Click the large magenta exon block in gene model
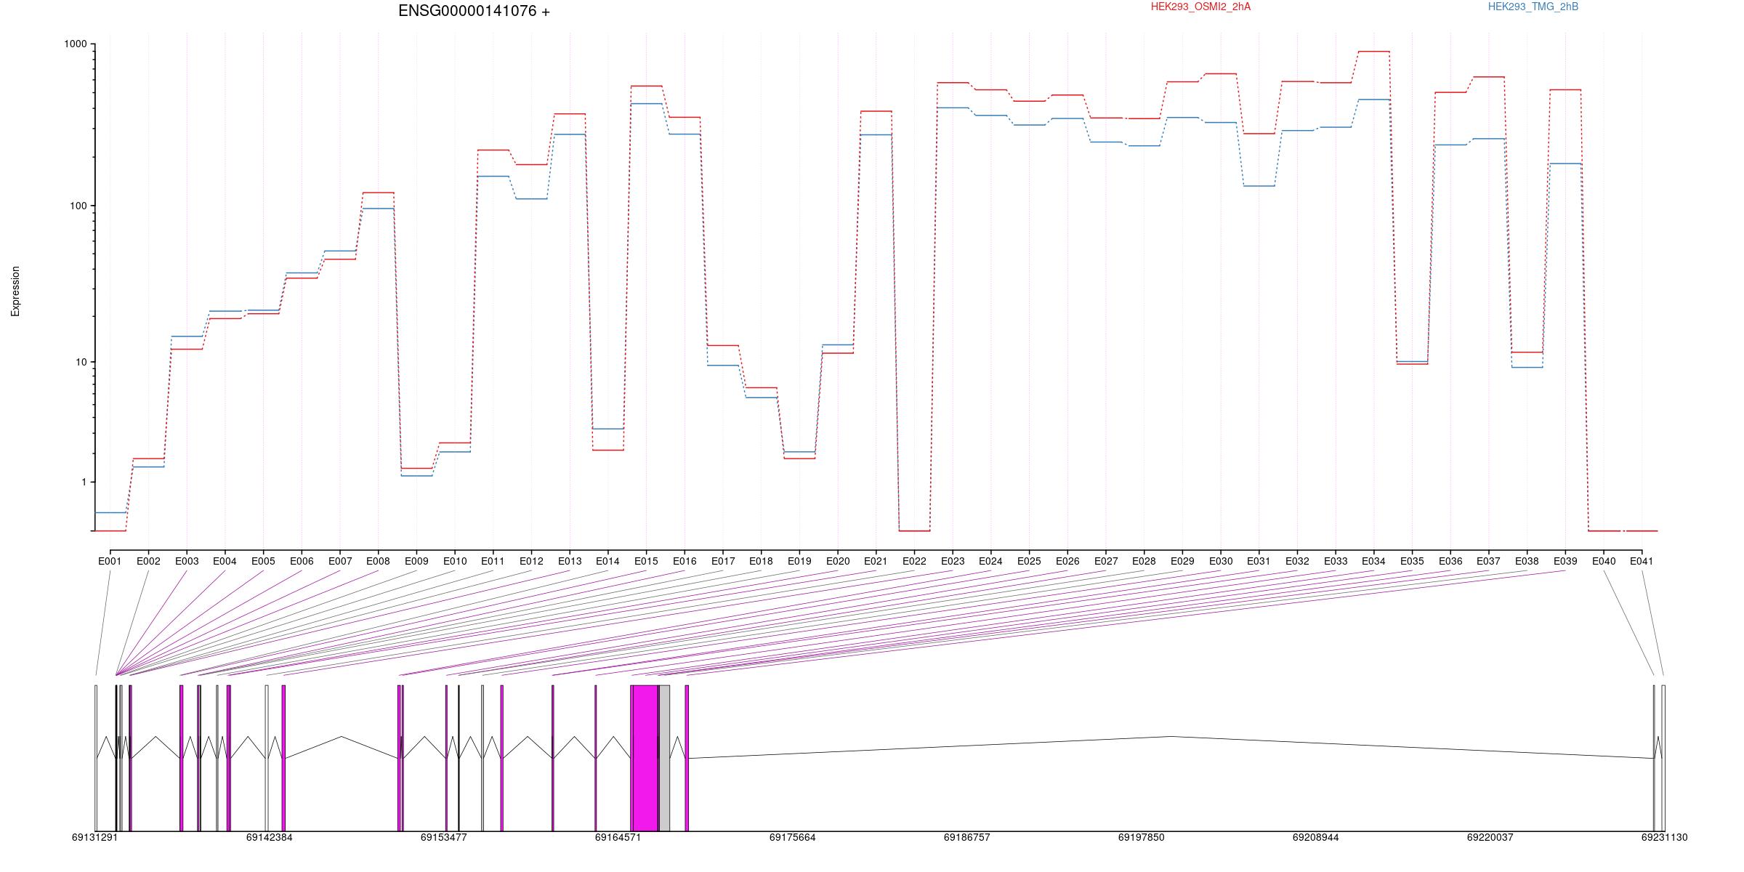Image resolution: width=1744 pixels, height=872 pixels. pos(645,758)
